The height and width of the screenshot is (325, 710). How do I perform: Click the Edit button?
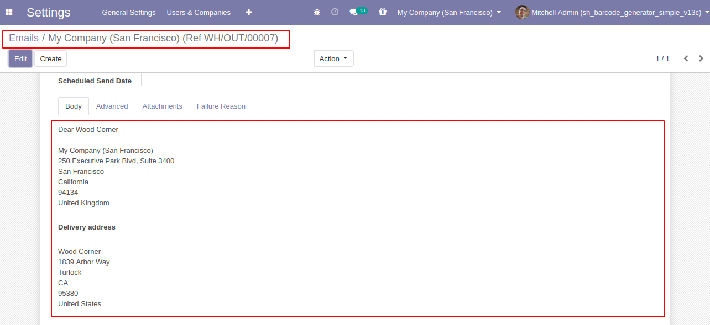click(20, 58)
